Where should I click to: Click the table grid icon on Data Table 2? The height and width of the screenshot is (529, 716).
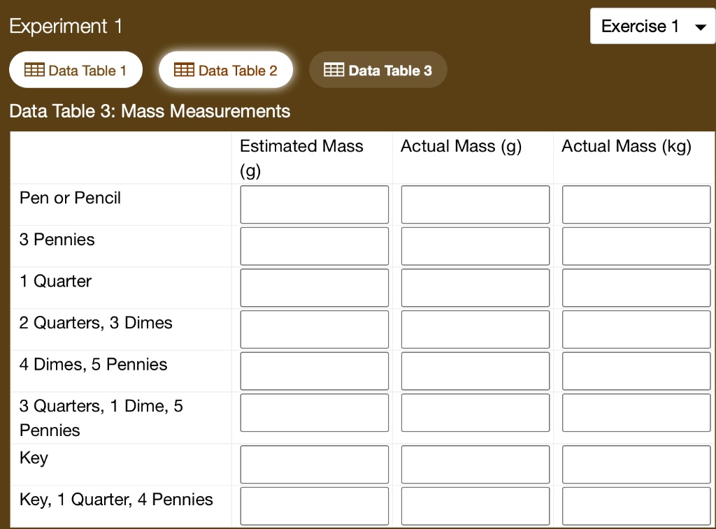tap(184, 69)
